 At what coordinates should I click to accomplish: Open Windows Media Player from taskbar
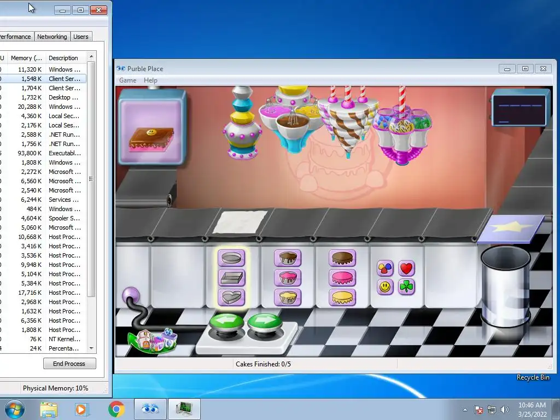(81, 410)
